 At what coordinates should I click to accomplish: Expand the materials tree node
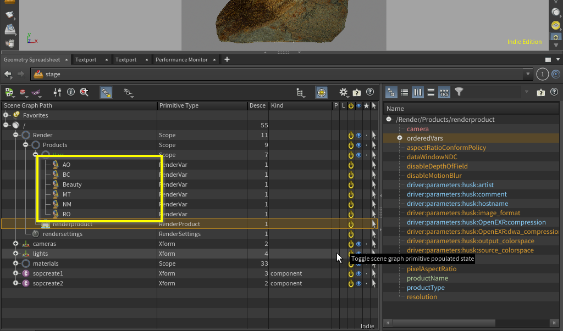(16, 263)
